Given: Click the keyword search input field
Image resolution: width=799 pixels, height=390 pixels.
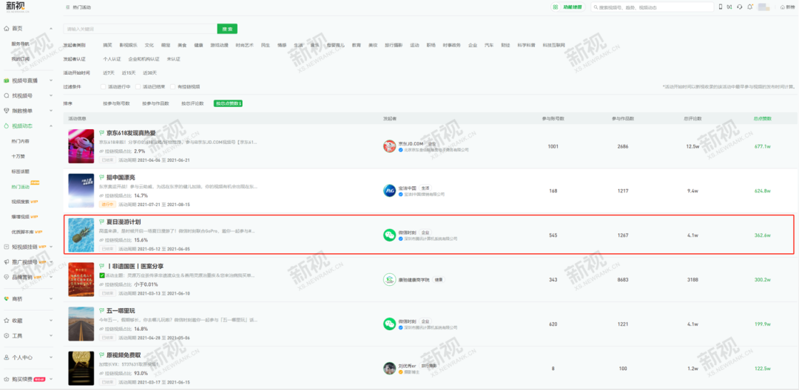Looking at the screenshot, I should [140, 29].
